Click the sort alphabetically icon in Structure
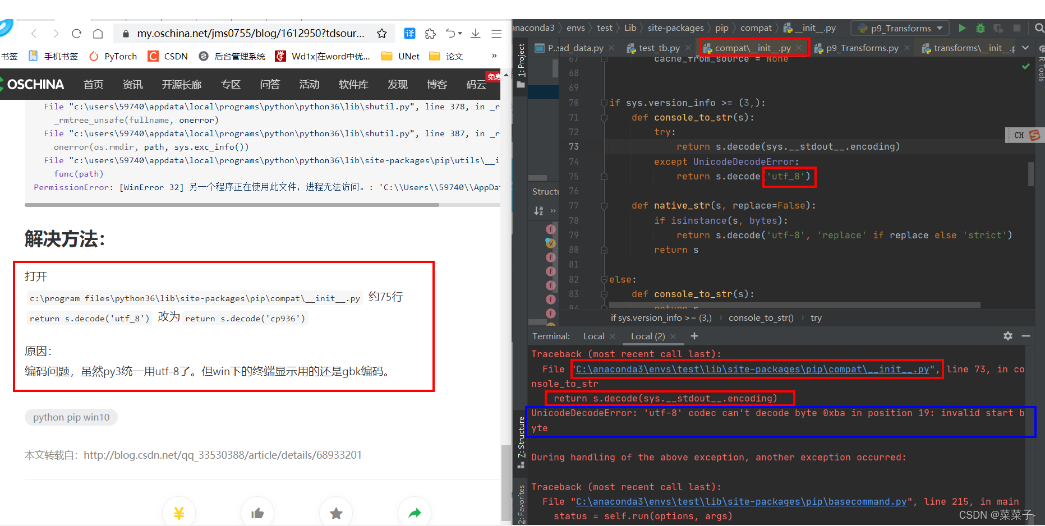 point(538,211)
